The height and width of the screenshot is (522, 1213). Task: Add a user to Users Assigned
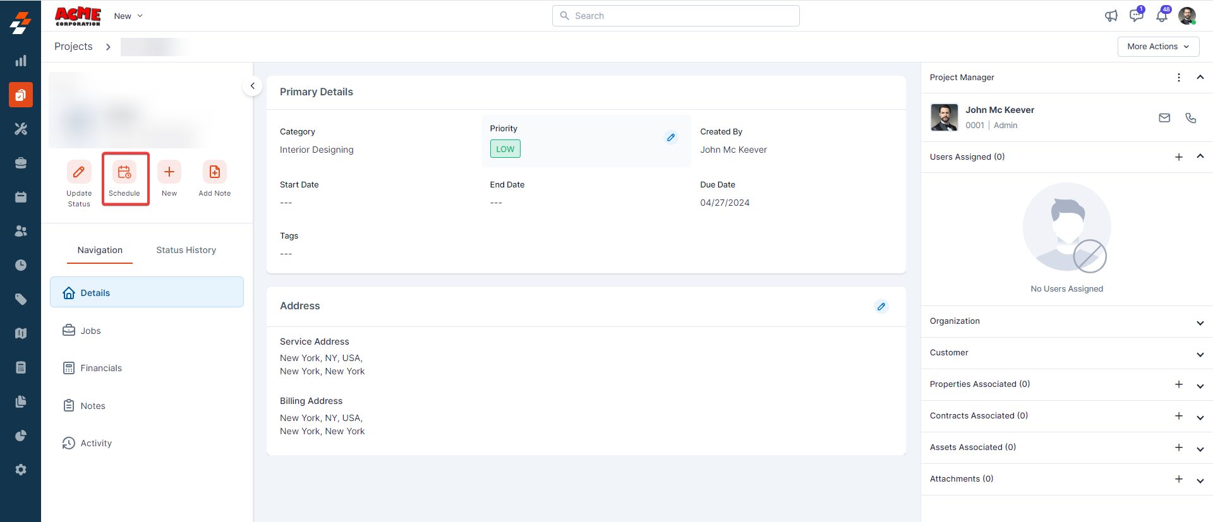point(1179,157)
